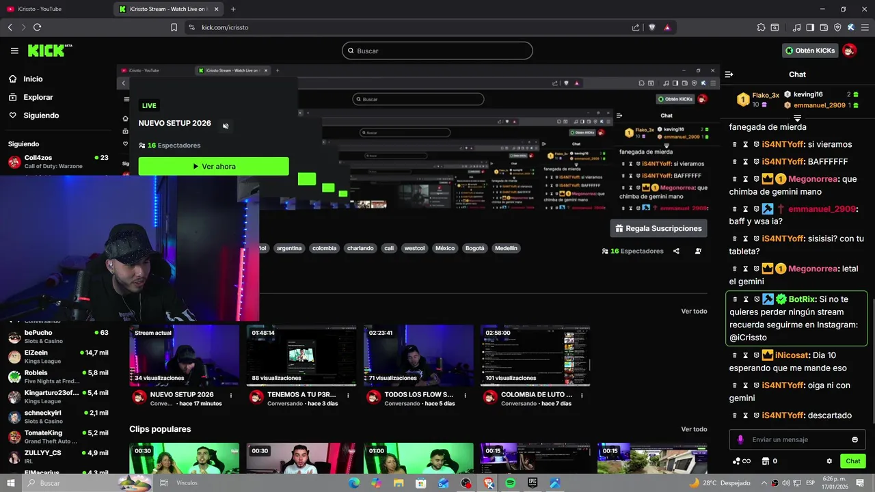Click the Ver ahora button
875x492 pixels.
(214, 166)
